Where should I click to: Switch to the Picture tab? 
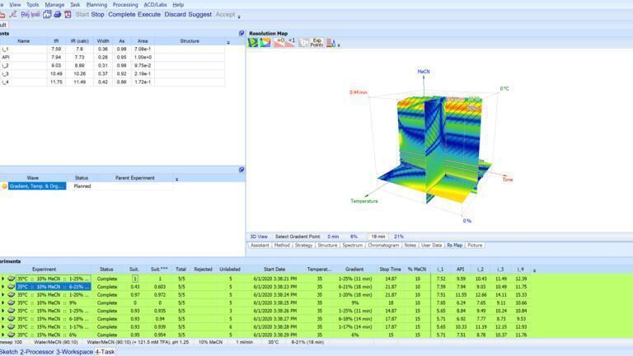[x=475, y=245]
